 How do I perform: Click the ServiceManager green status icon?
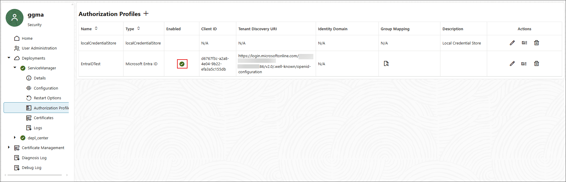click(x=23, y=68)
